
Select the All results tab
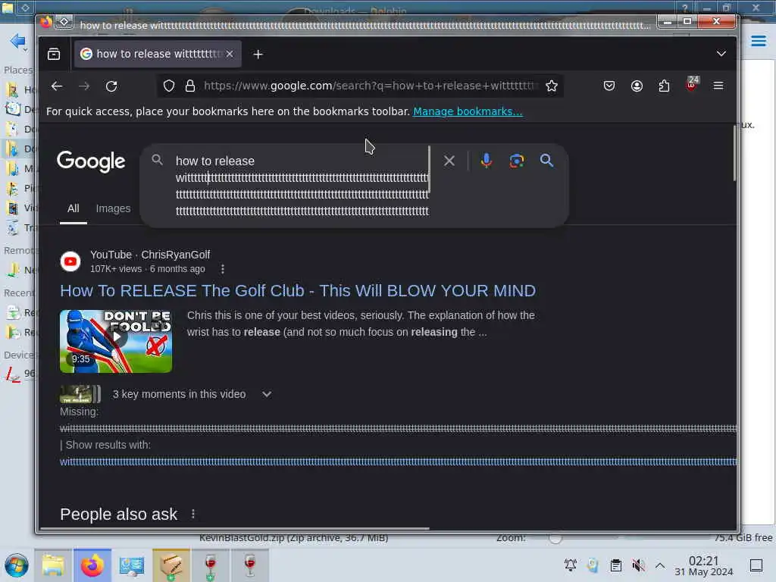pyautogui.click(x=74, y=208)
